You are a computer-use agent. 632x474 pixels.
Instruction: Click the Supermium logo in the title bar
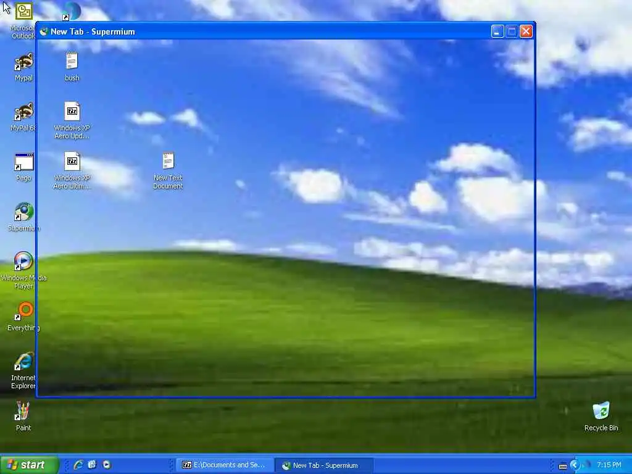44,31
